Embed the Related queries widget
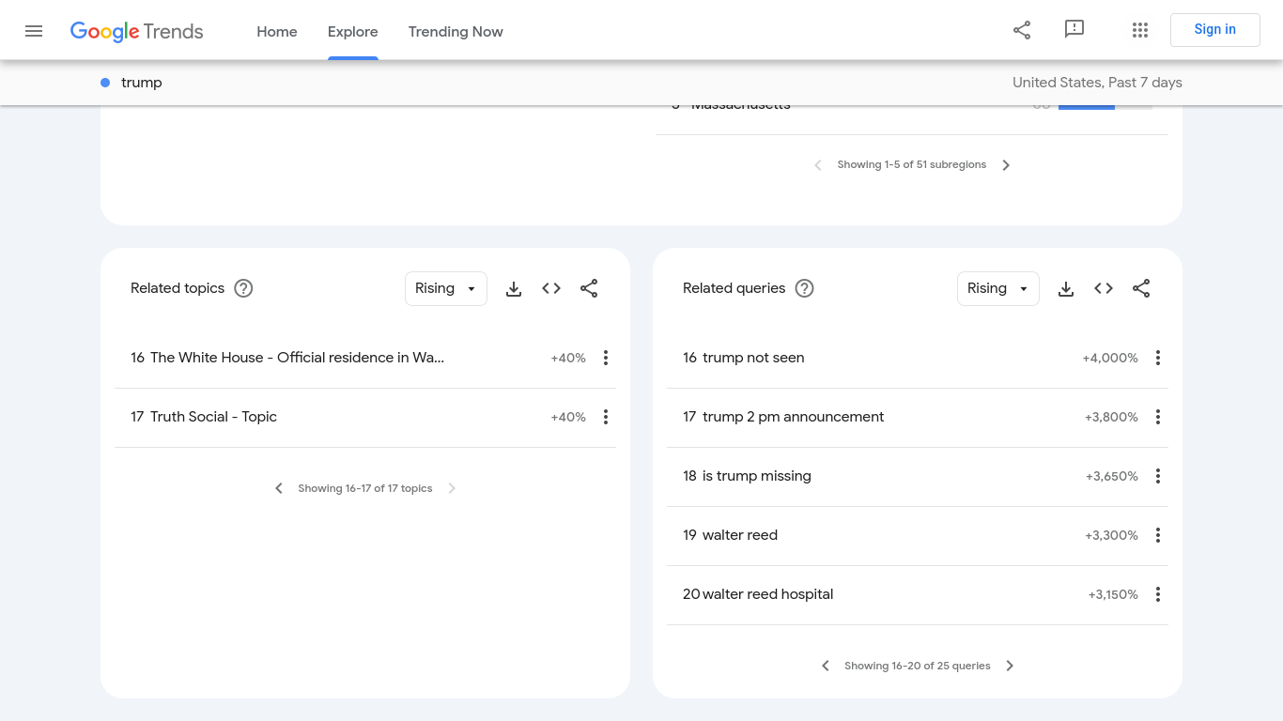1283x721 pixels. point(1104,288)
